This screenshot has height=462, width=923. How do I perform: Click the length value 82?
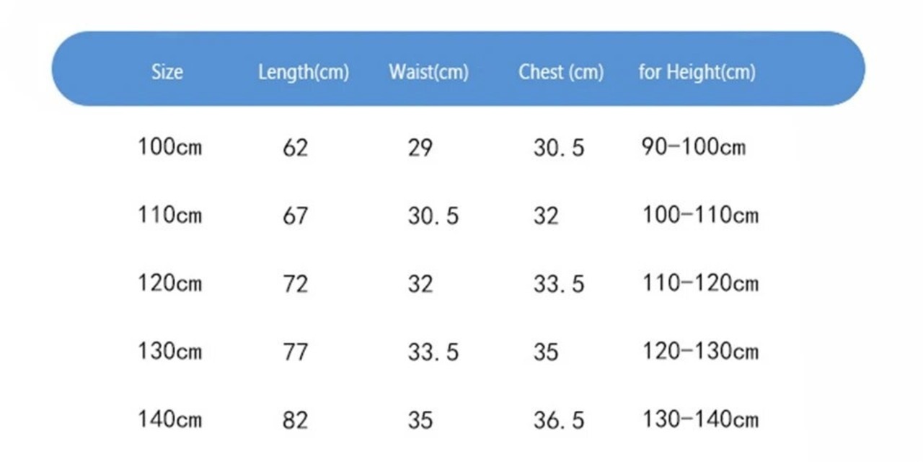tap(295, 419)
